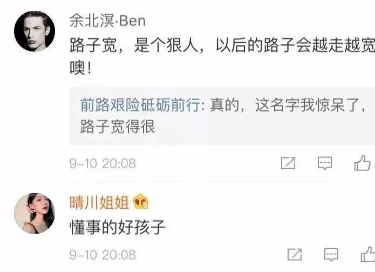
Task: Tap share icon on 余北溟·Ben's comment
Action: coord(288,163)
